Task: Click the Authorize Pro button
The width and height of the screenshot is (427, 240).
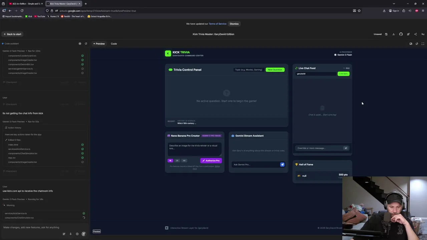Action: 211,161
